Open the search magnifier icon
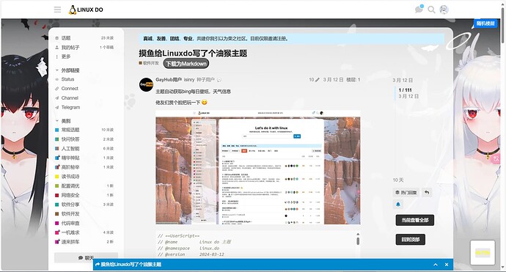The image size is (506, 272). coord(431,10)
